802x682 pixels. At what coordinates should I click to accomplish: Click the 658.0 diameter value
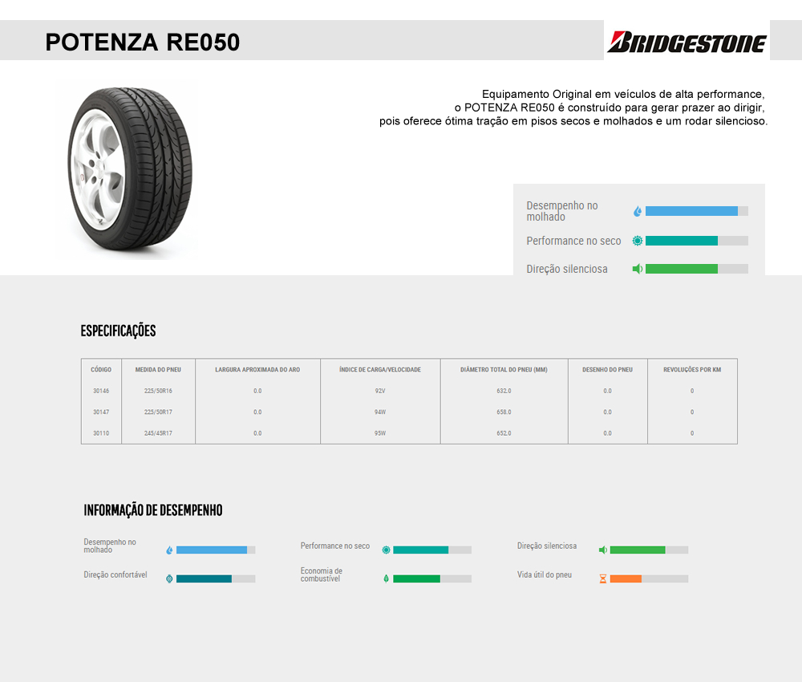pyautogui.click(x=504, y=412)
